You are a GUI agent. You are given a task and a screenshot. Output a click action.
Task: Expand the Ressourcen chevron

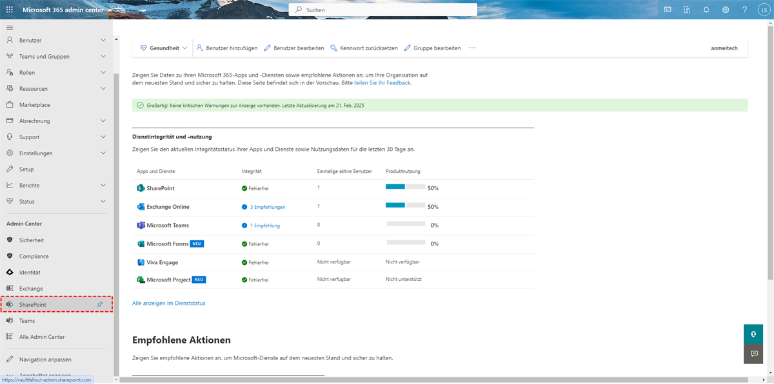pos(103,89)
